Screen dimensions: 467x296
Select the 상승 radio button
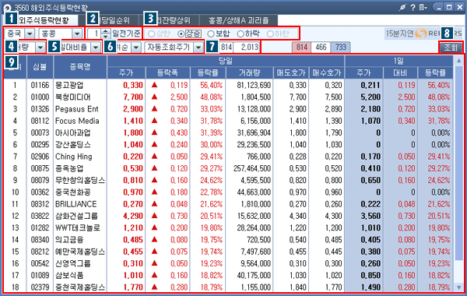181,33
